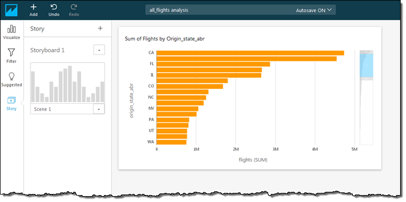This screenshot has height=202, width=406.
Task: Select the Story sidebar icon
Action: coord(11,104)
